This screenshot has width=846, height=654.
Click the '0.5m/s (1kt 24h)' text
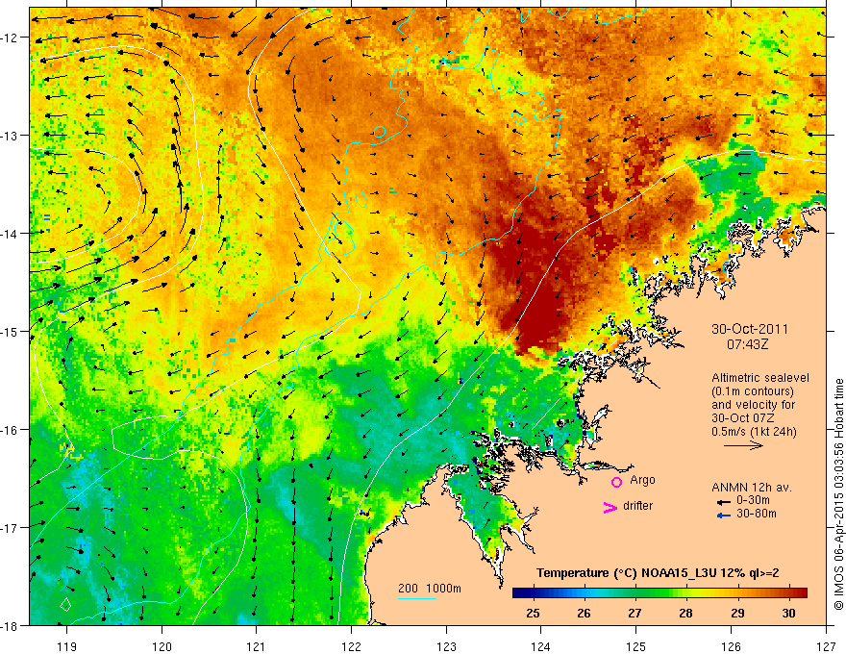pos(754,432)
